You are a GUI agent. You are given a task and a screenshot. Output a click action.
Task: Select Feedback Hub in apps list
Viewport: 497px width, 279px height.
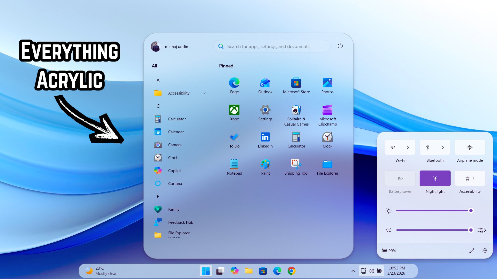(180, 222)
